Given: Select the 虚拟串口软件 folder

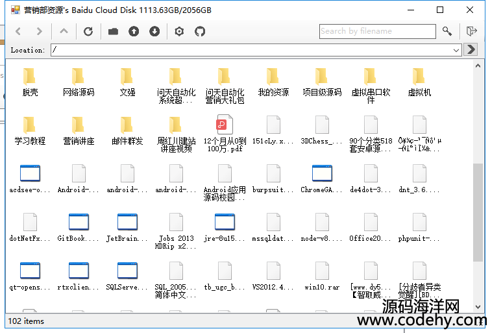Looking at the screenshot, I should tap(371, 86).
